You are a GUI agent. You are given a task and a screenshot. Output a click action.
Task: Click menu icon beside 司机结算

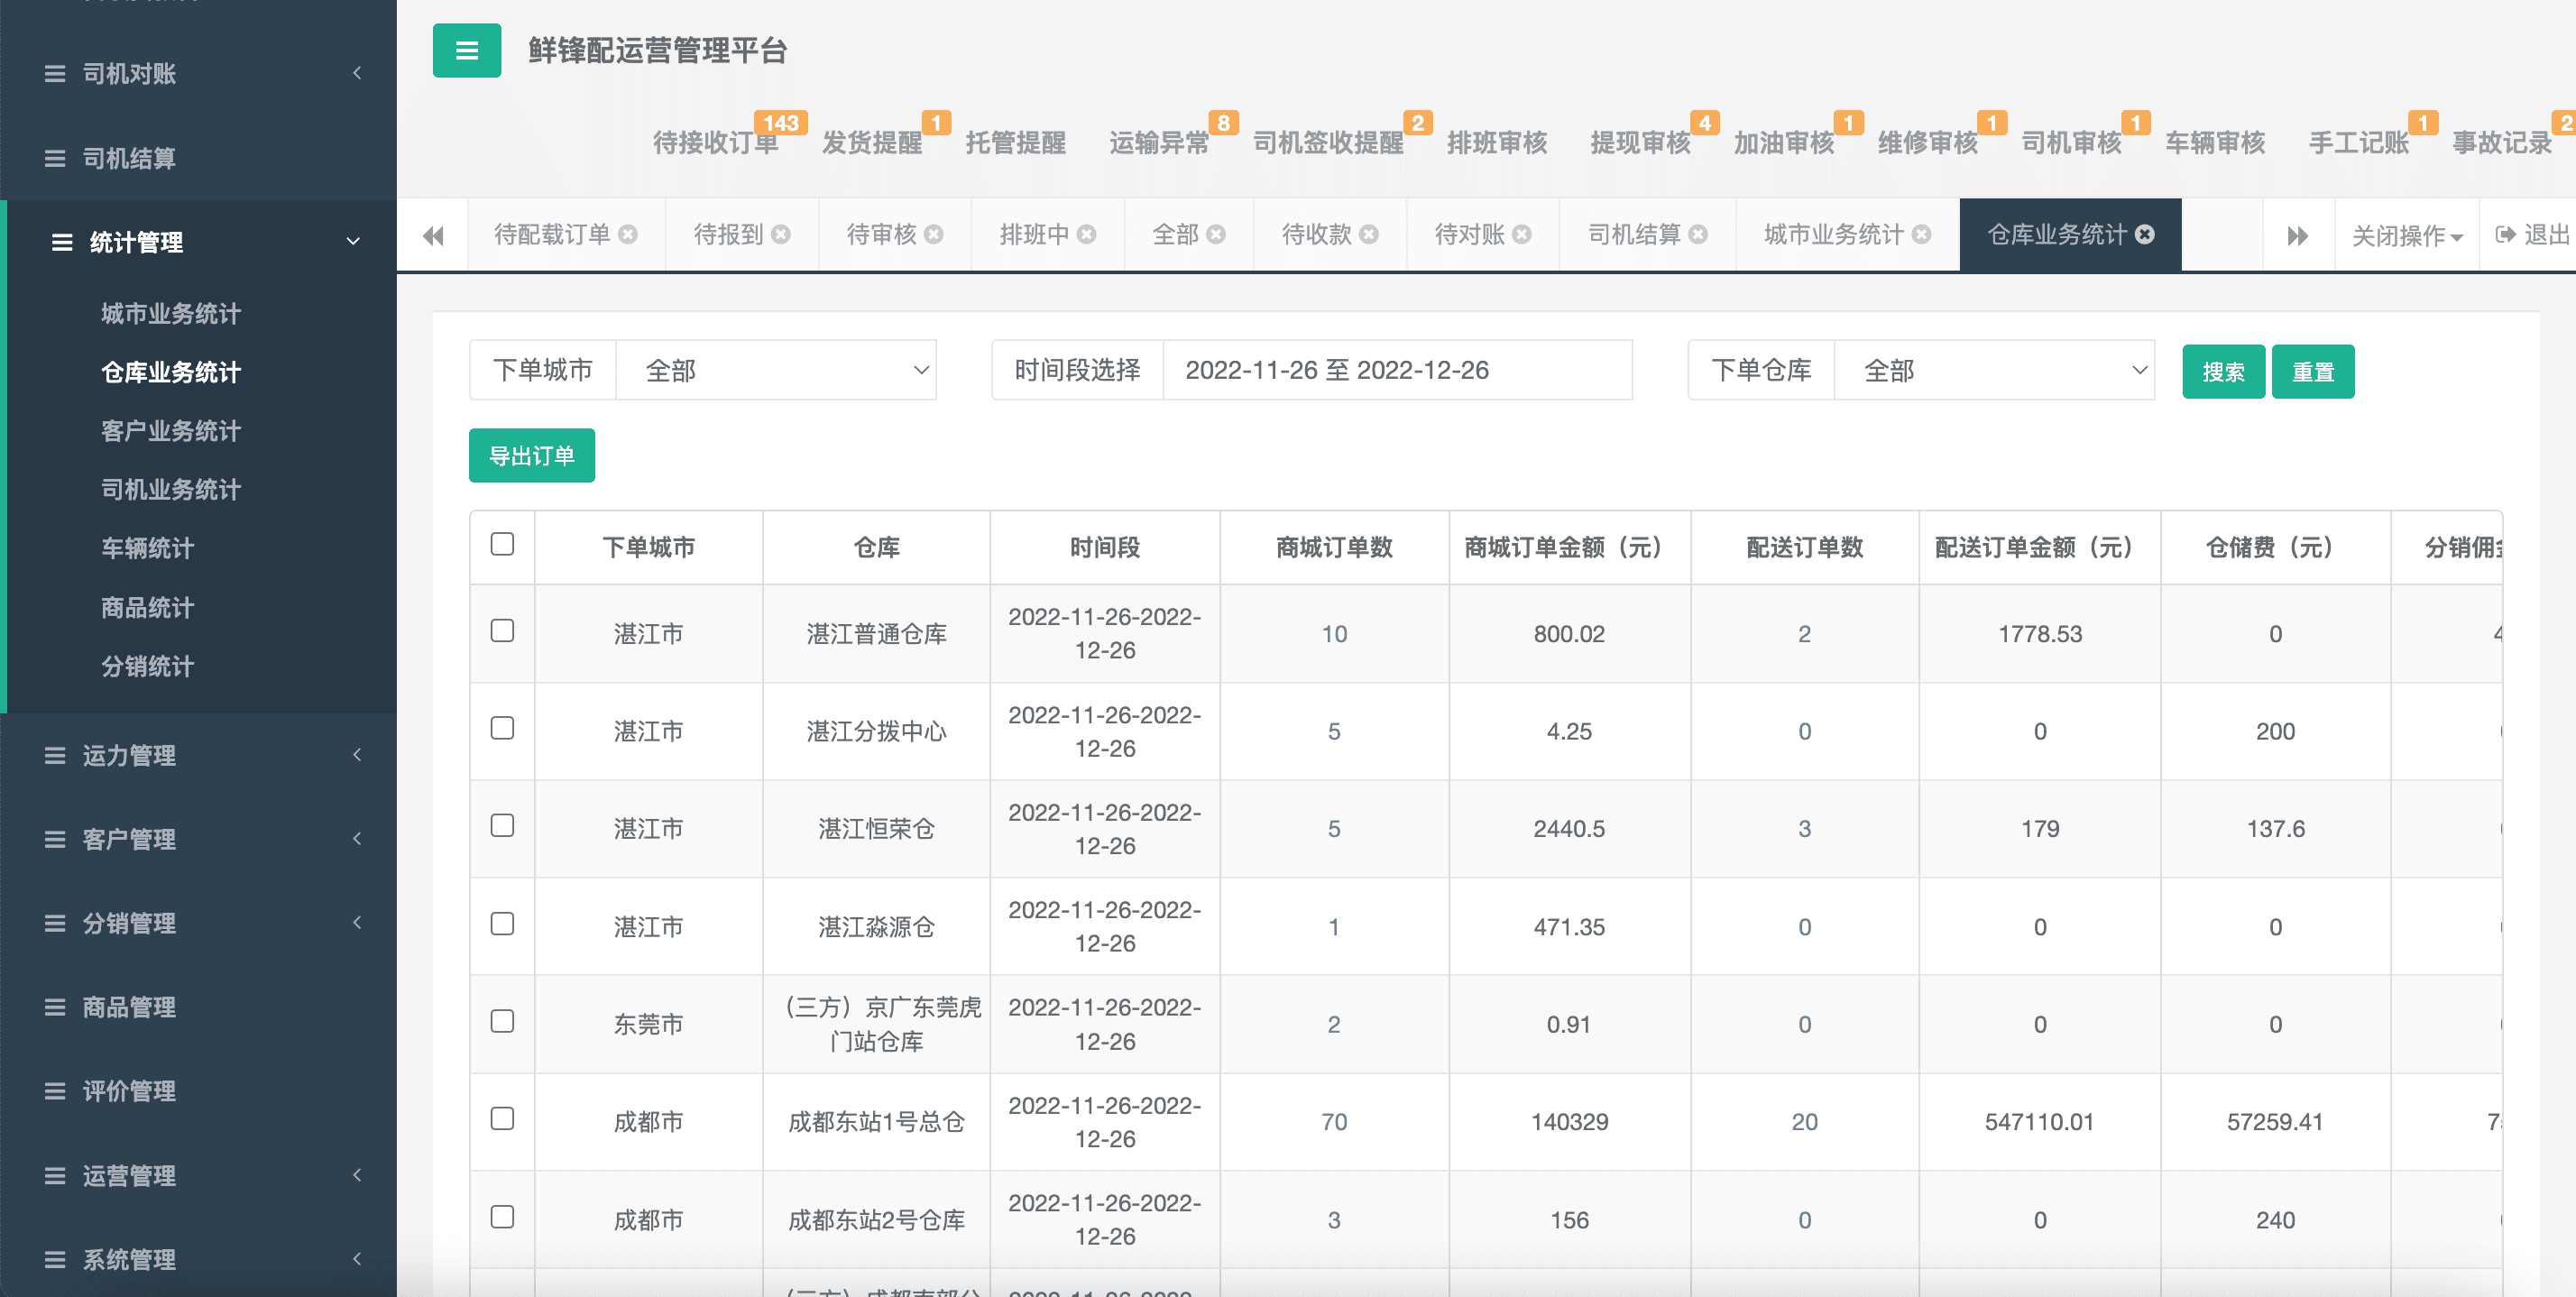[x=55, y=159]
